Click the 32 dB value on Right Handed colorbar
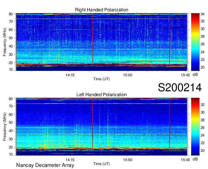Screen dimensions: 208x169 tap(202, 21)
